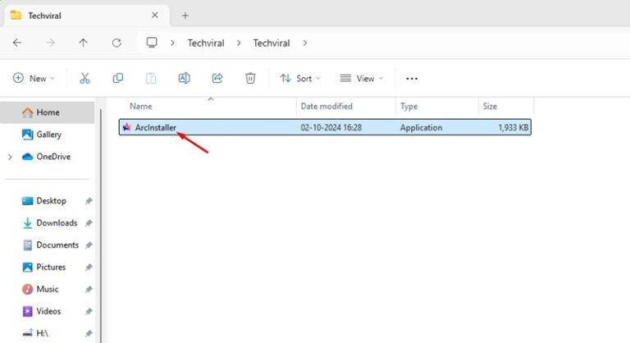Open the Downloads quick access folder
This screenshot has height=343, width=630.
tap(47, 222)
